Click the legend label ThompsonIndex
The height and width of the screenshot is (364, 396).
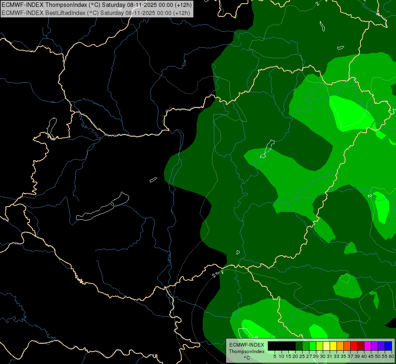click(247, 351)
